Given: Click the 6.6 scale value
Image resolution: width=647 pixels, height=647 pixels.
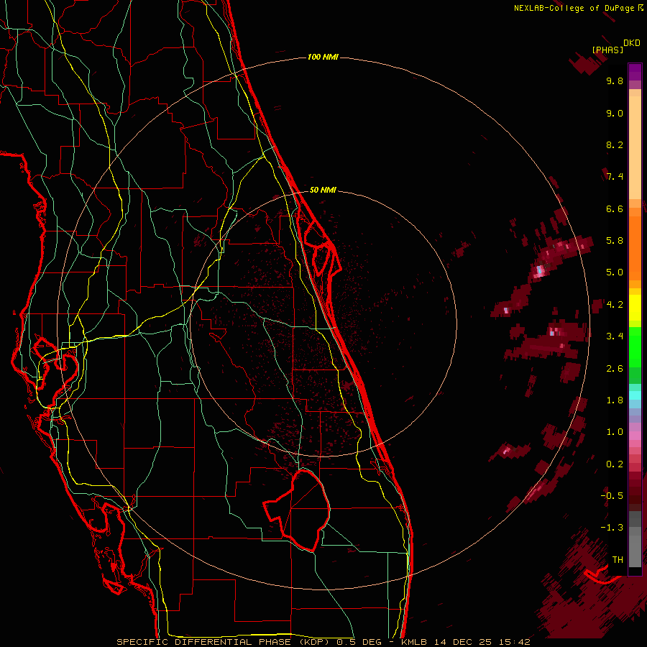Looking at the screenshot, I should pyautogui.click(x=615, y=208).
